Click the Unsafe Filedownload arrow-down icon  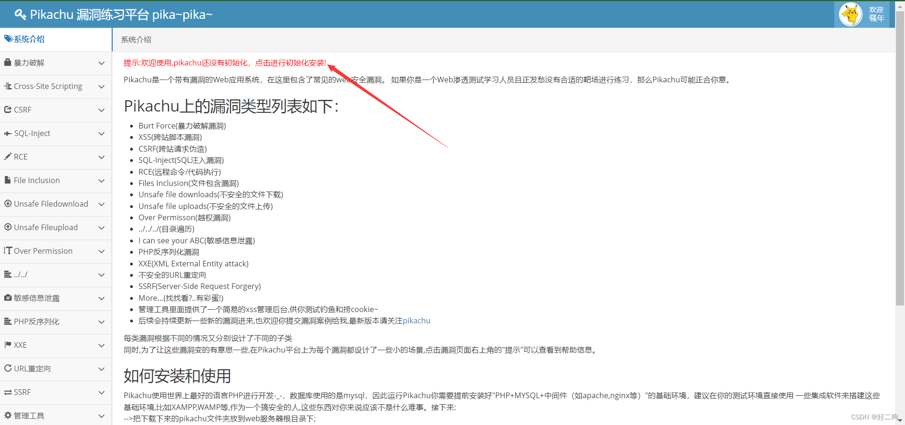[8, 203]
